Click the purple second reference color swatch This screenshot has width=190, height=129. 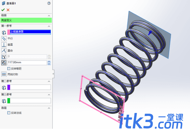(x=9, y=87)
